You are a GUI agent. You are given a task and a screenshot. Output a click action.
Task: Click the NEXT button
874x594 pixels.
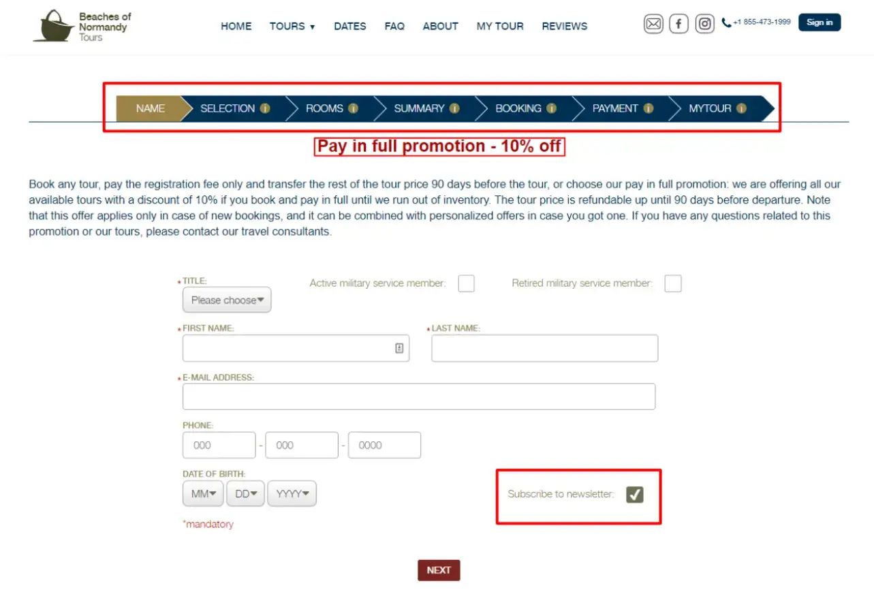(439, 570)
